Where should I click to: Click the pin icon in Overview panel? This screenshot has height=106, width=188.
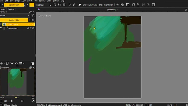click(33, 101)
